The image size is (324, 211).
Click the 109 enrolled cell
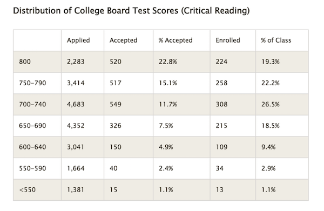pos(221,147)
